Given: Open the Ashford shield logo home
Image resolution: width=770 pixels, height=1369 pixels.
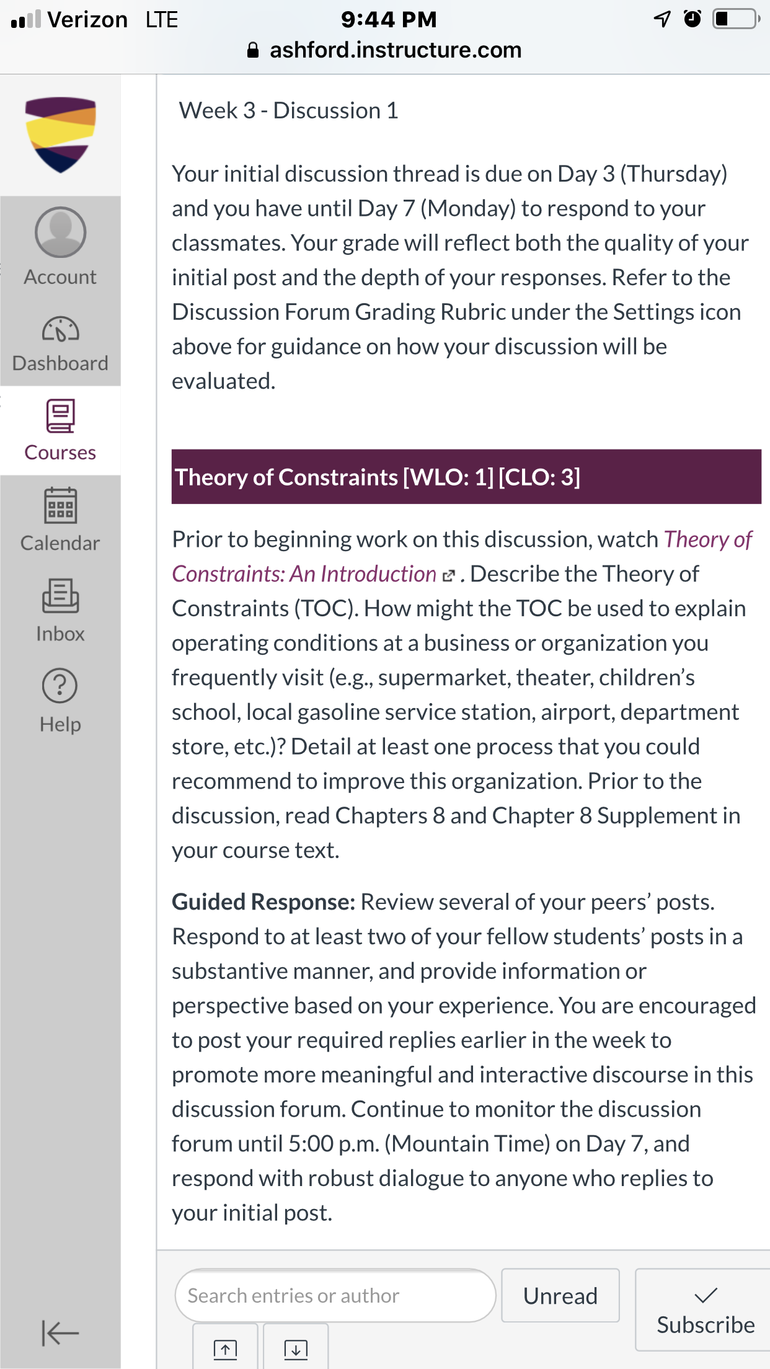Looking at the screenshot, I should [x=60, y=135].
